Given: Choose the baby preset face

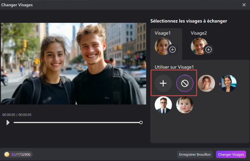Looking at the screenshot, I should [x=185, y=105].
